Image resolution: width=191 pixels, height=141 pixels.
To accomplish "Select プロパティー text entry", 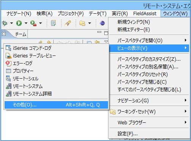I will point(23,71).
